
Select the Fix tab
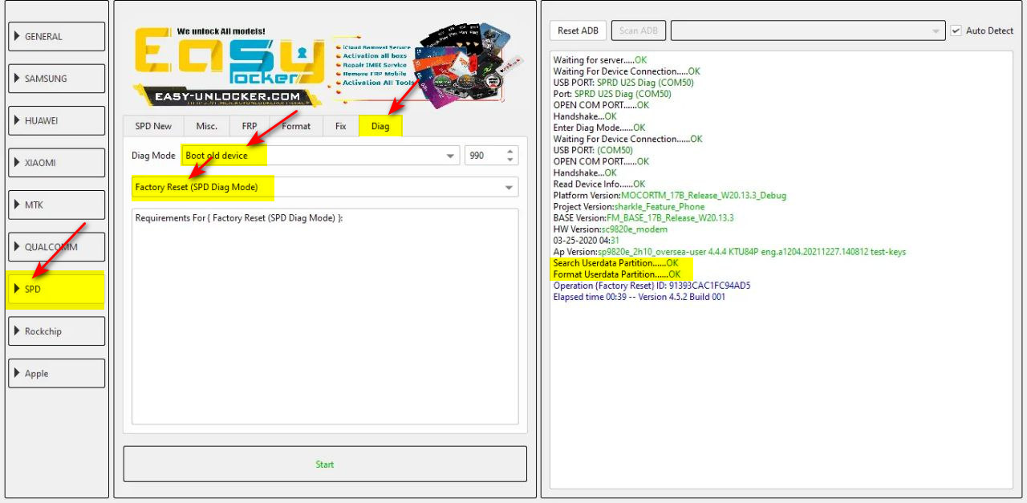pyautogui.click(x=341, y=126)
